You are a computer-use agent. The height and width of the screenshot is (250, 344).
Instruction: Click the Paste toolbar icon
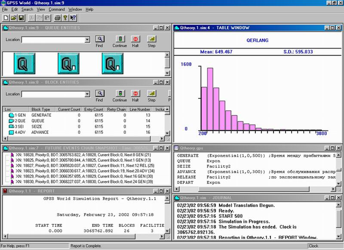47,18
